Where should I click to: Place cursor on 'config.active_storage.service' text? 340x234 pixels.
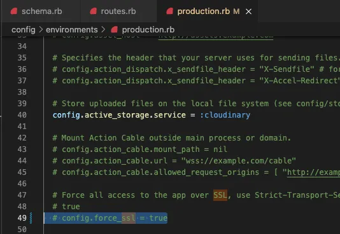(x=119, y=115)
